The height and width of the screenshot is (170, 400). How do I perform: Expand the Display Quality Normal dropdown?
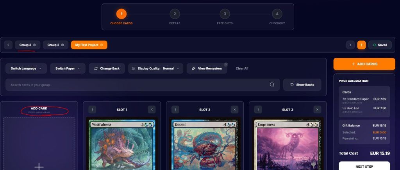(155, 68)
